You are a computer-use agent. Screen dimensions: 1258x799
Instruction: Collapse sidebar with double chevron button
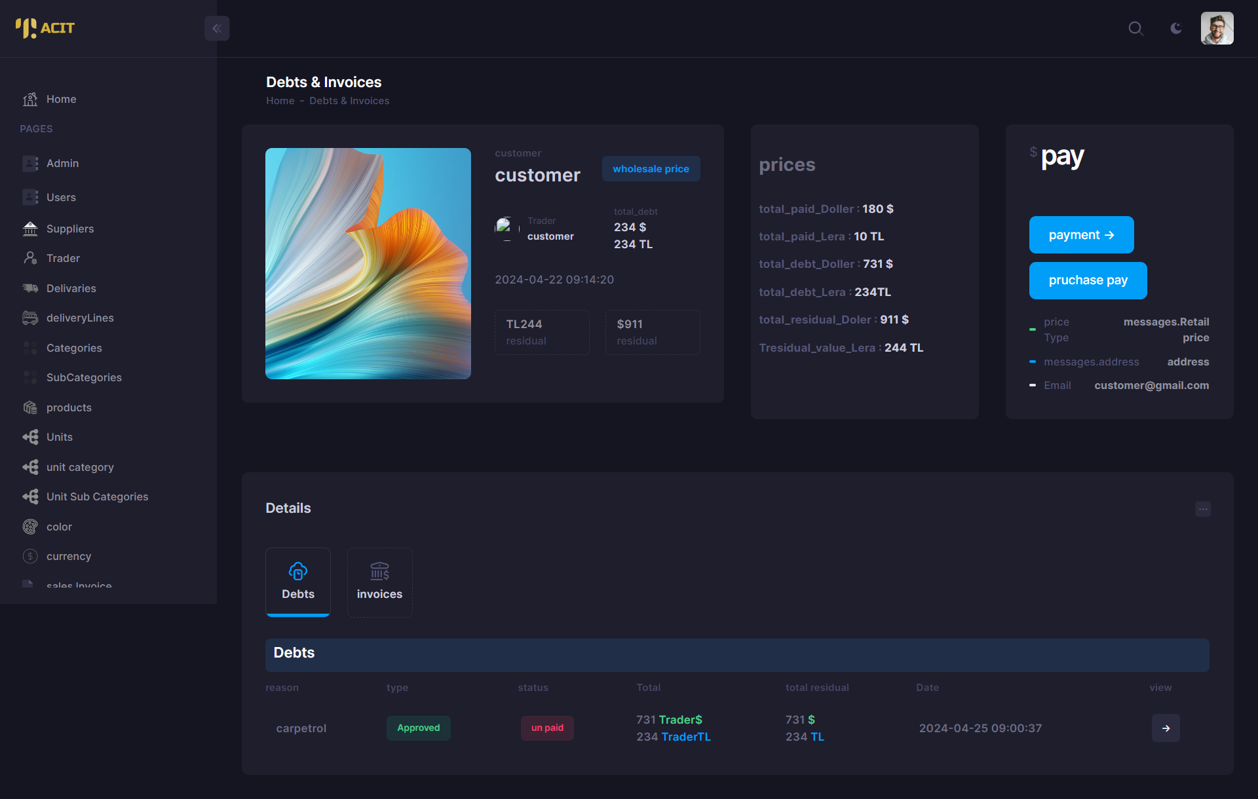(217, 28)
